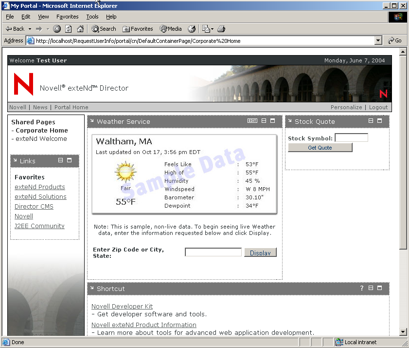Screen dimensions: 409x348
Task: Minimize the Weather Service portlet
Action: coord(264,120)
